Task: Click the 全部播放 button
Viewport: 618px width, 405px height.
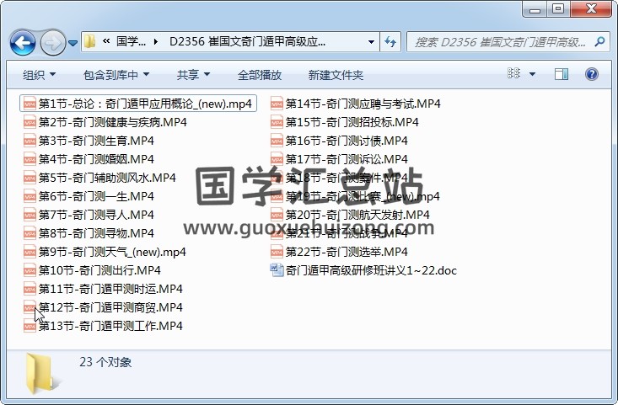Action: (260, 75)
